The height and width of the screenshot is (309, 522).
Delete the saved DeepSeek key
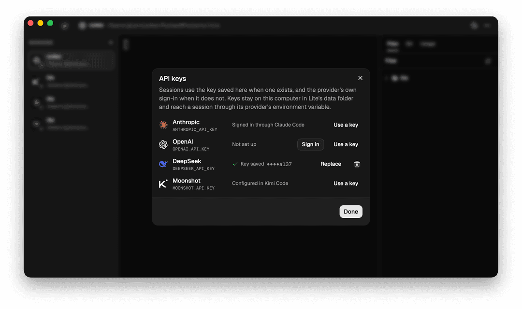357,164
